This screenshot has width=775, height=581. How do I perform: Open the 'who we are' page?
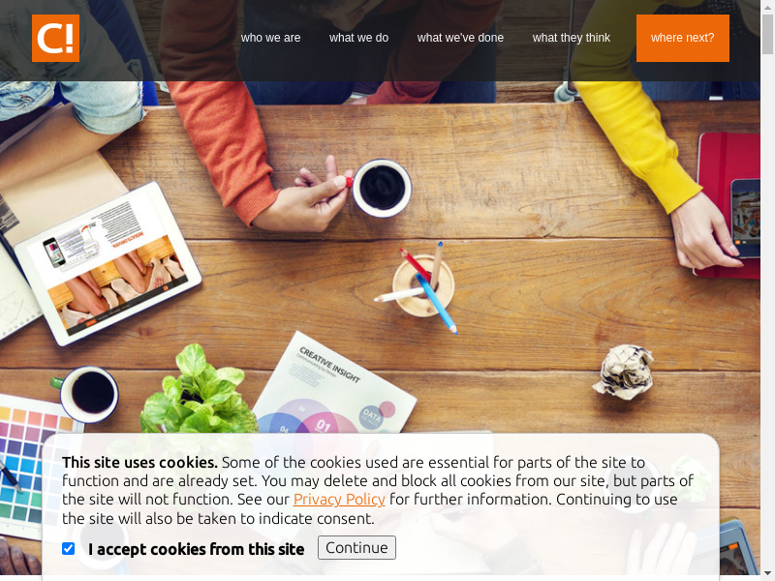(x=270, y=38)
